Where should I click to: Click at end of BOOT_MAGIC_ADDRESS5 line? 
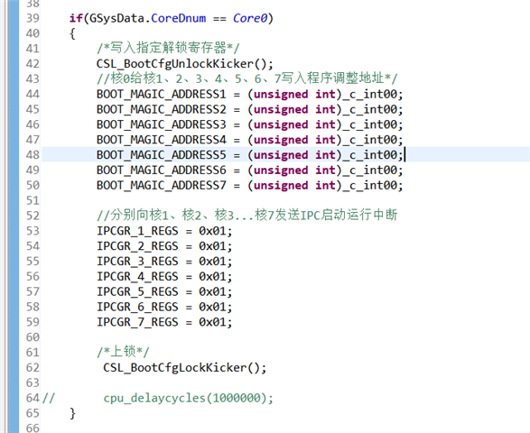pos(404,155)
